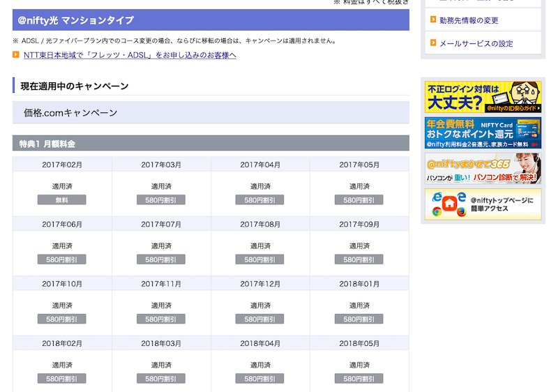Click the ADSL / 光ファイバープラン campaign notice text

pos(175,40)
